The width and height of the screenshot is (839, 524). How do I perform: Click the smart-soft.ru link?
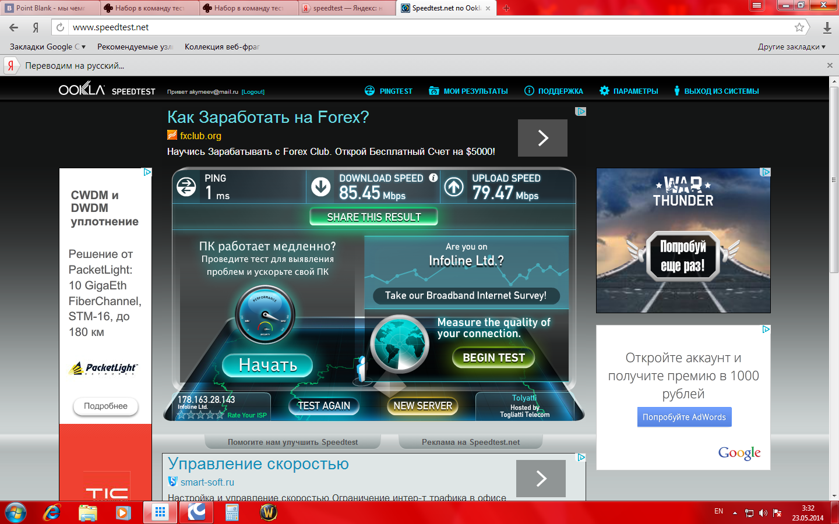[207, 482]
